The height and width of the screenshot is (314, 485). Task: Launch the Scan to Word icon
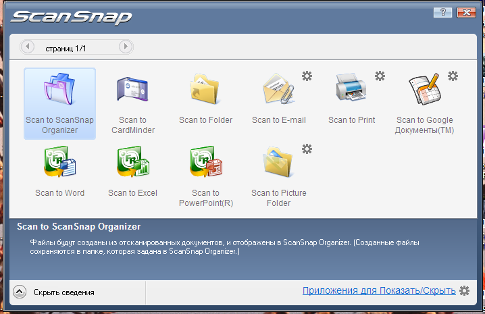[59, 161]
